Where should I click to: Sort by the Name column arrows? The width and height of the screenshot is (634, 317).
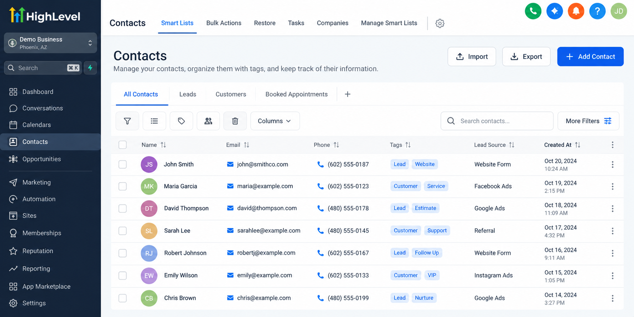[163, 145]
